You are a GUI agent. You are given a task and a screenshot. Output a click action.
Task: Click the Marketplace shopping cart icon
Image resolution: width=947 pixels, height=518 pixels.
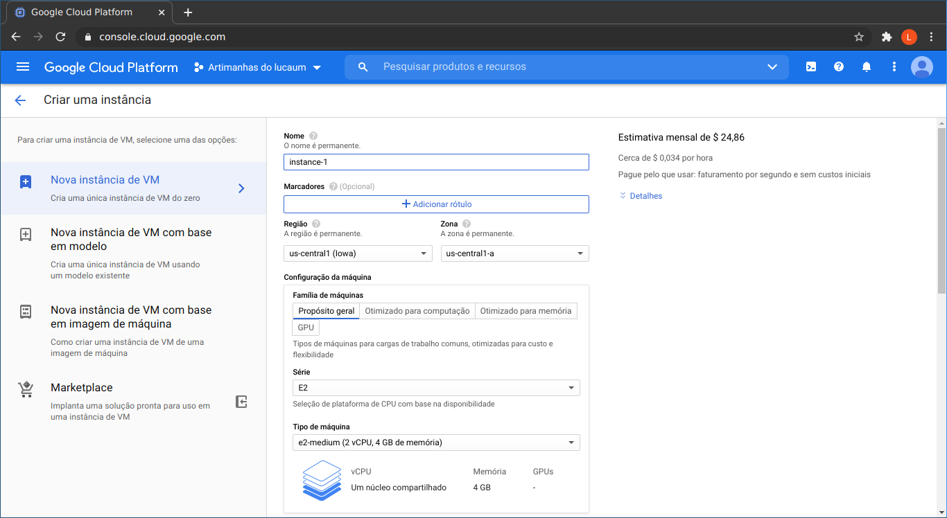[26, 390]
